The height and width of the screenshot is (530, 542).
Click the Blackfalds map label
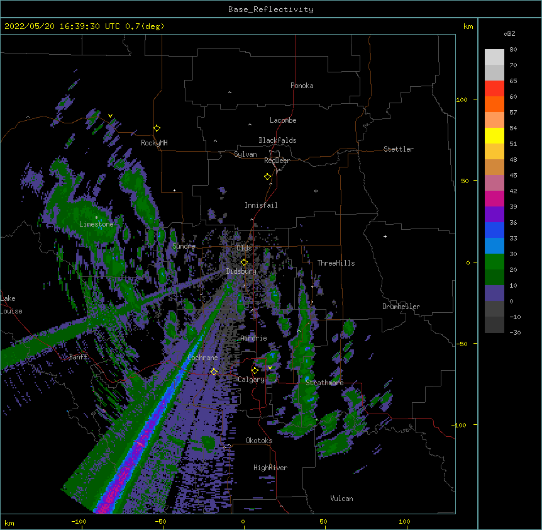[277, 140]
